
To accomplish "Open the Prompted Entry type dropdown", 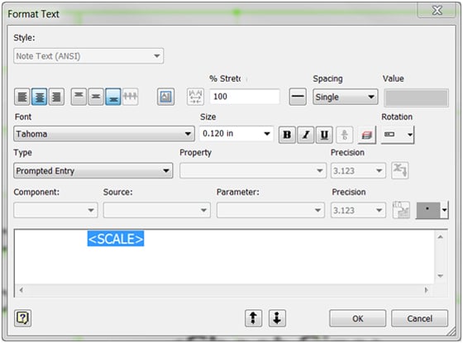I will (93, 170).
